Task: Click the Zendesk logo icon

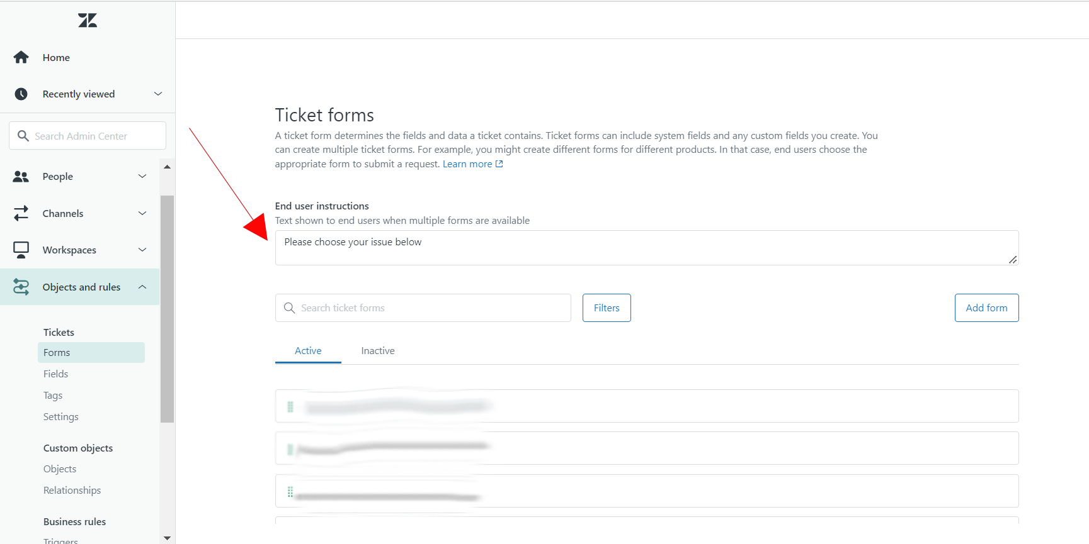Action: pos(88,21)
